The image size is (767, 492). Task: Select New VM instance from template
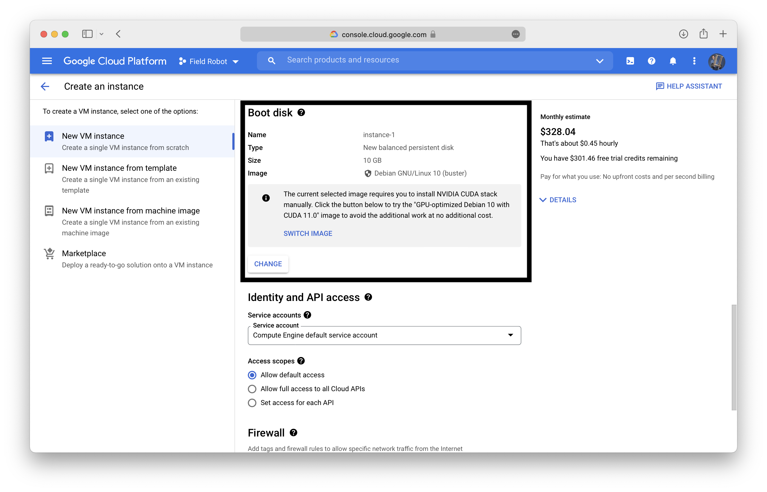coord(132,179)
